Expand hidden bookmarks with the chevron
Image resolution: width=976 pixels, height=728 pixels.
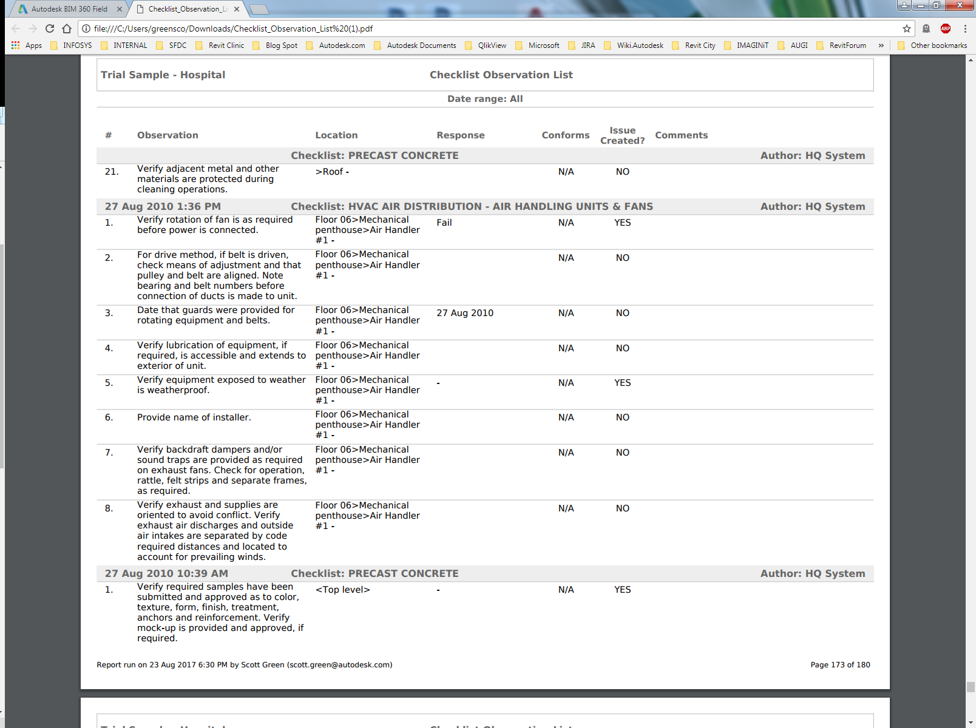coord(881,45)
